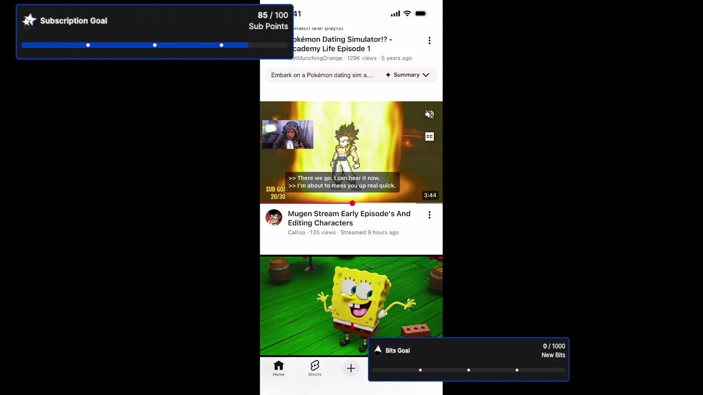This screenshot has height=395, width=703.
Task: Click the red video progress scrubber
Action: tap(352, 204)
